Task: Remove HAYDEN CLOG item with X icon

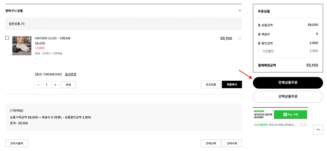Action: coord(240,38)
